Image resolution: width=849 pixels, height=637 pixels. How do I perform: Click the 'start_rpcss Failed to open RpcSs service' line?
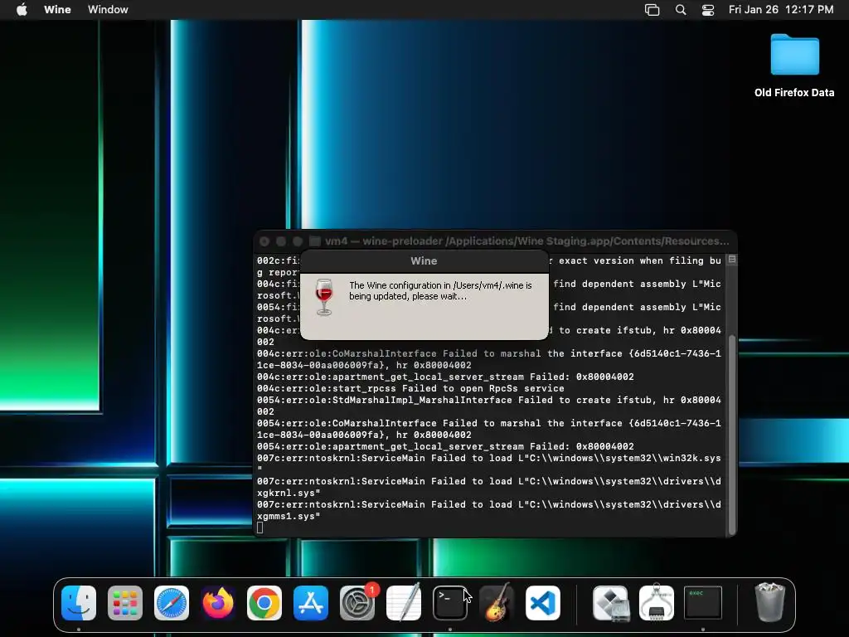tap(410, 388)
